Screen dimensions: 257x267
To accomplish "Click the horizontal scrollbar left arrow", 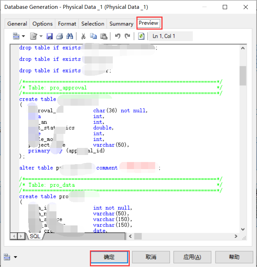I will click(130, 236).
